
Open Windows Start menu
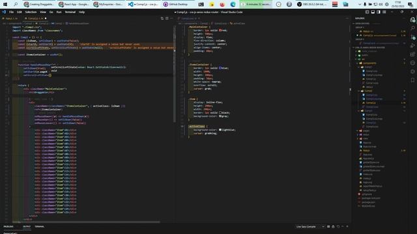(x=5, y=5)
